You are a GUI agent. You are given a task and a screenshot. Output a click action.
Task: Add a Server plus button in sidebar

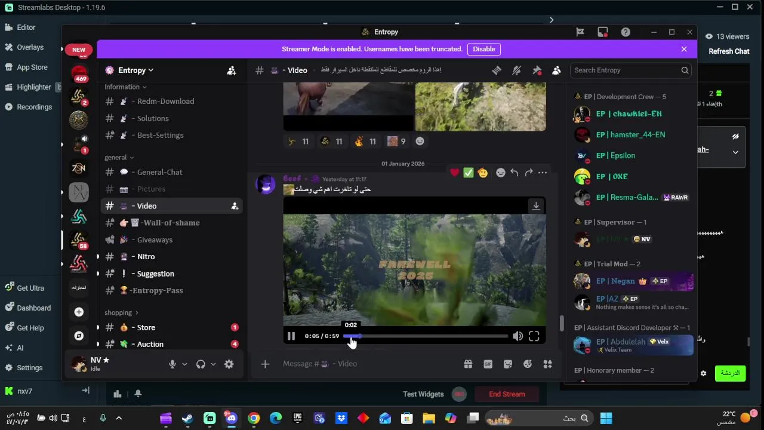(x=79, y=312)
